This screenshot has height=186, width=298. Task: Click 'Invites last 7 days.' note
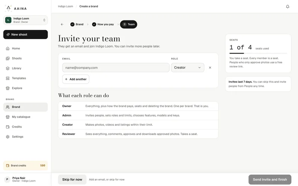240,82
